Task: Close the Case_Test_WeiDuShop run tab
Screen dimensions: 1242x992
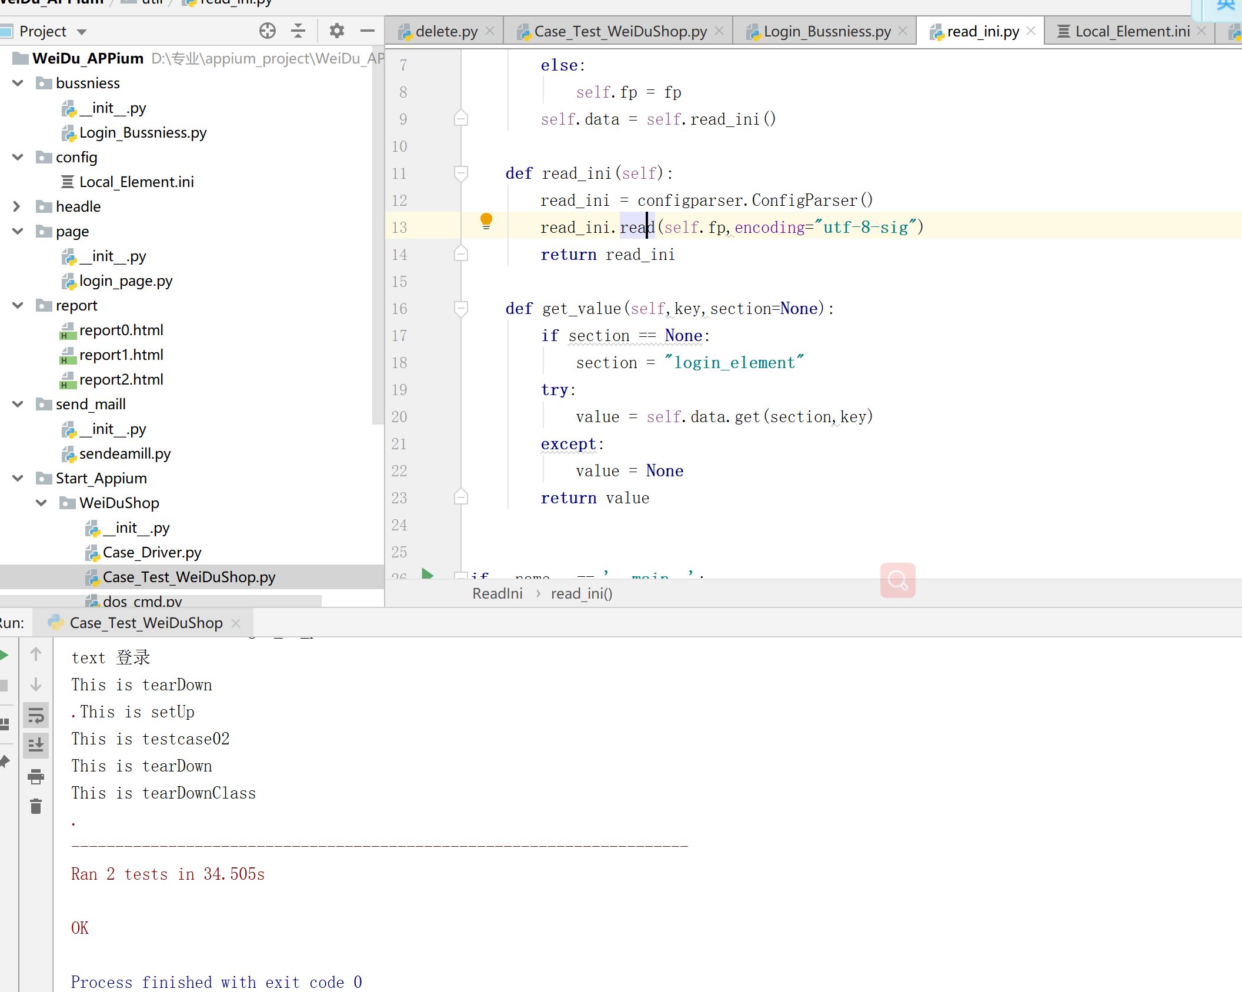Action: 236,623
